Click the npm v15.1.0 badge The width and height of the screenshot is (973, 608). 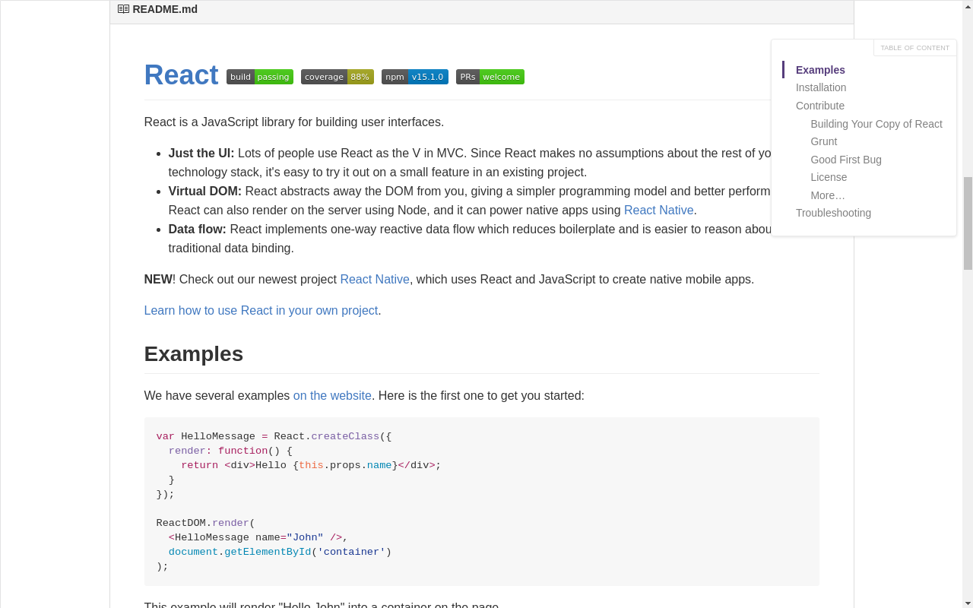[415, 77]
